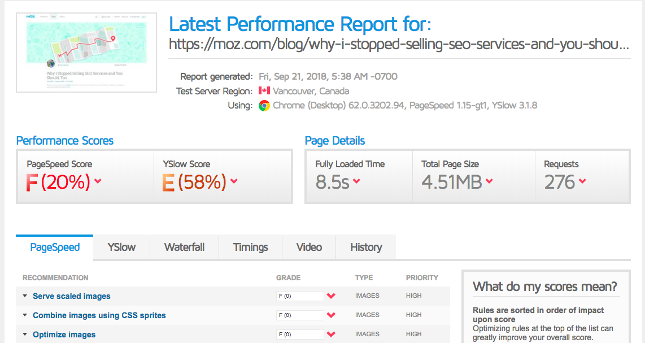Switch to the PageSpeed tab

click(55, 247)
